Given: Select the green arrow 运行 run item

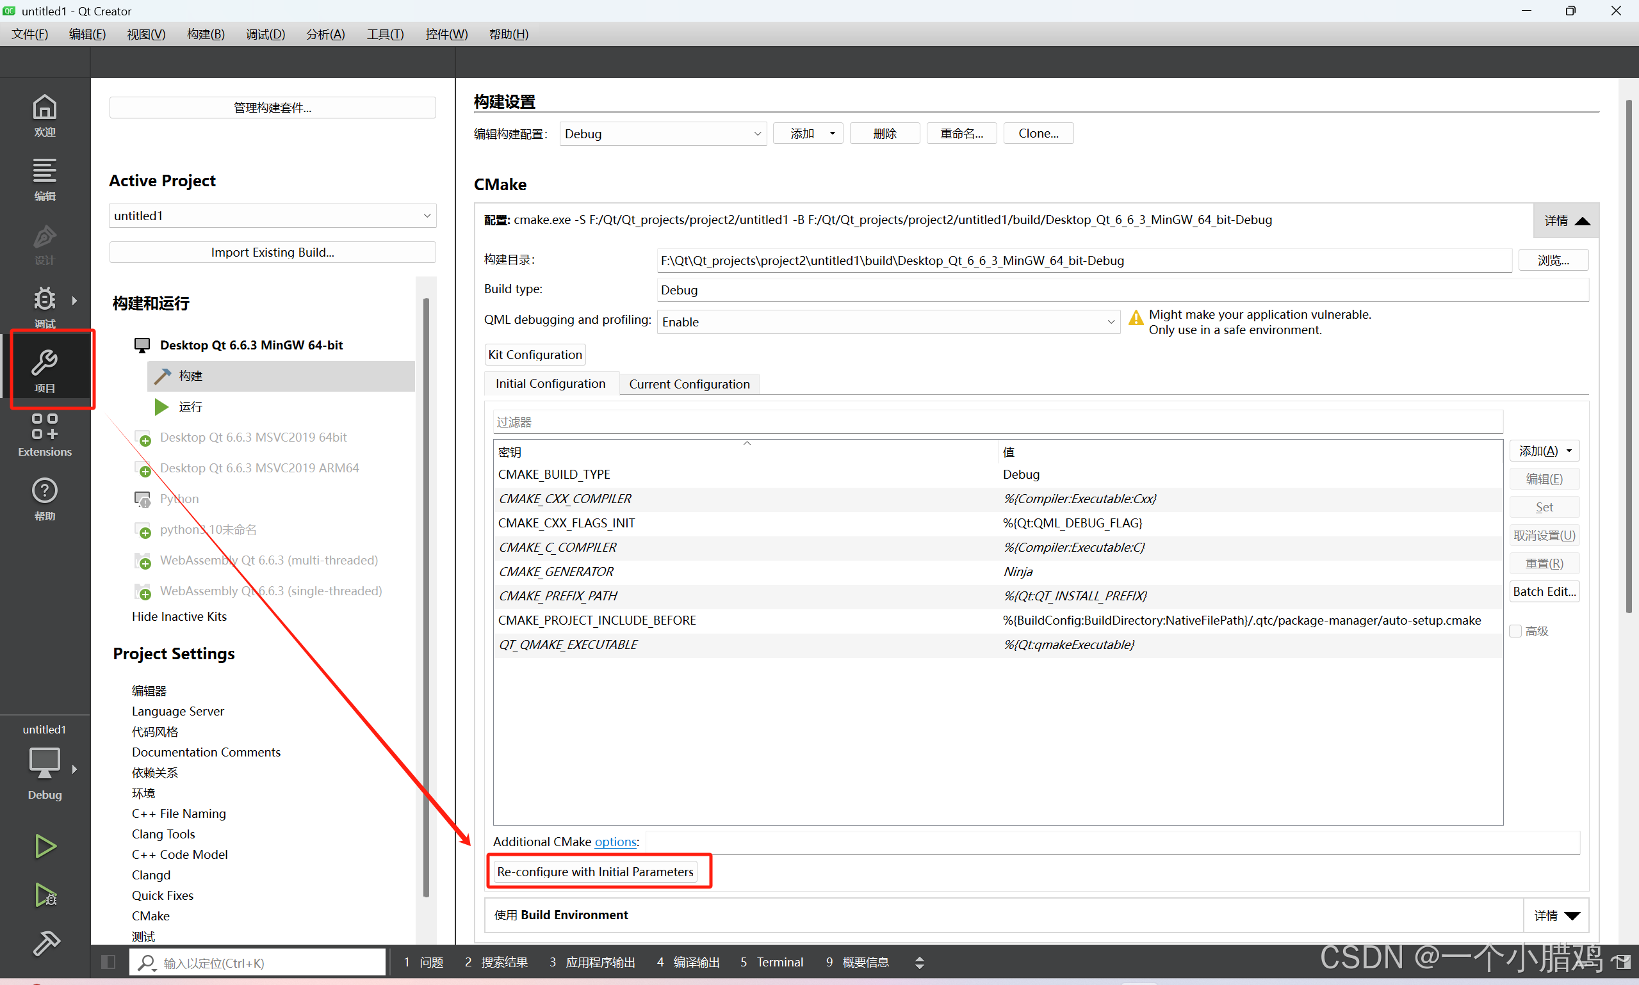Looking at the screenshot, I should pos(281,406).
